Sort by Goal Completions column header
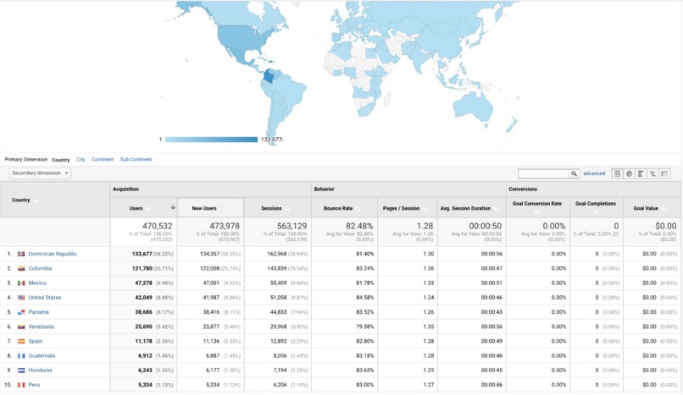683x395 pixels. (596, 203)
